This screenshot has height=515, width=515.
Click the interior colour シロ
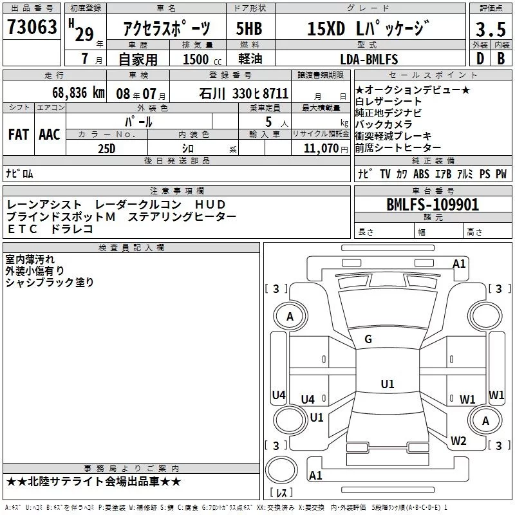188,149
